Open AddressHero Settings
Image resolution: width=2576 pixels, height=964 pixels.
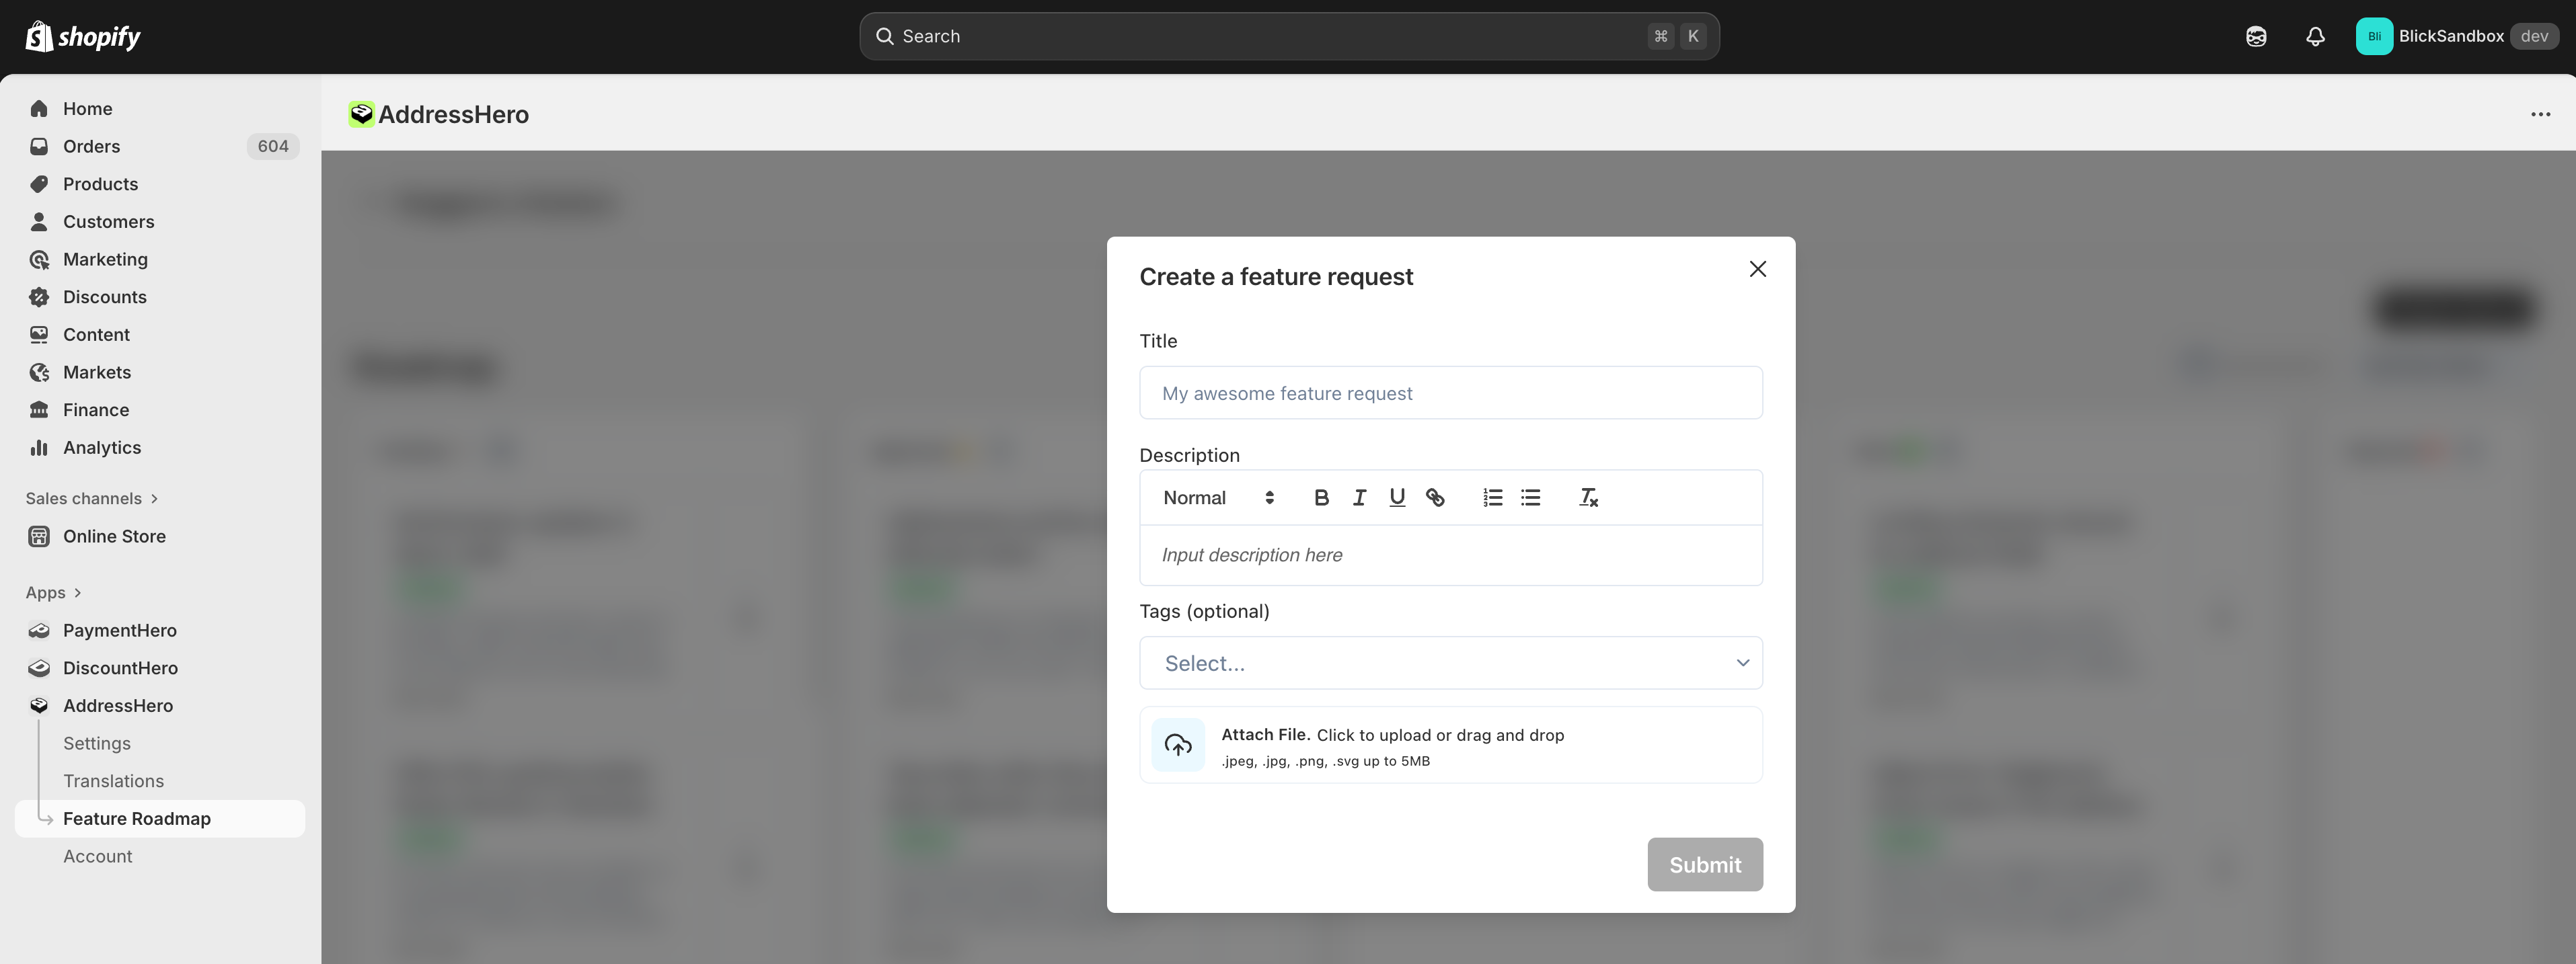(97, 743)
